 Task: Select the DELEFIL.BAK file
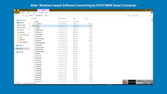click(x=39, y=34)
